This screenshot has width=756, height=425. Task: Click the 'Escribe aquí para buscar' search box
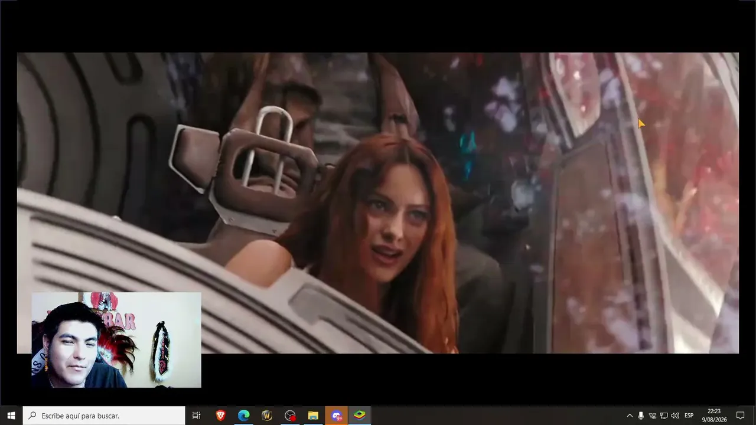[104, 416]
